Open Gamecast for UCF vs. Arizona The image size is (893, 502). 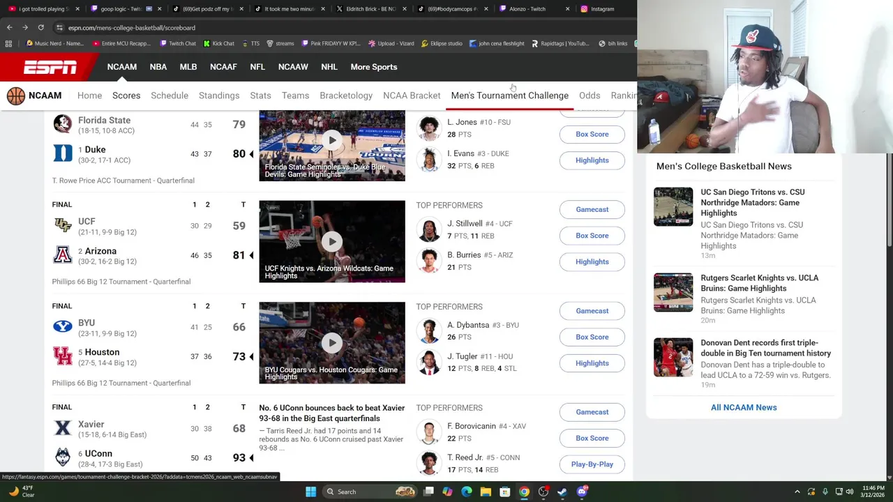[x=592, y=209]
